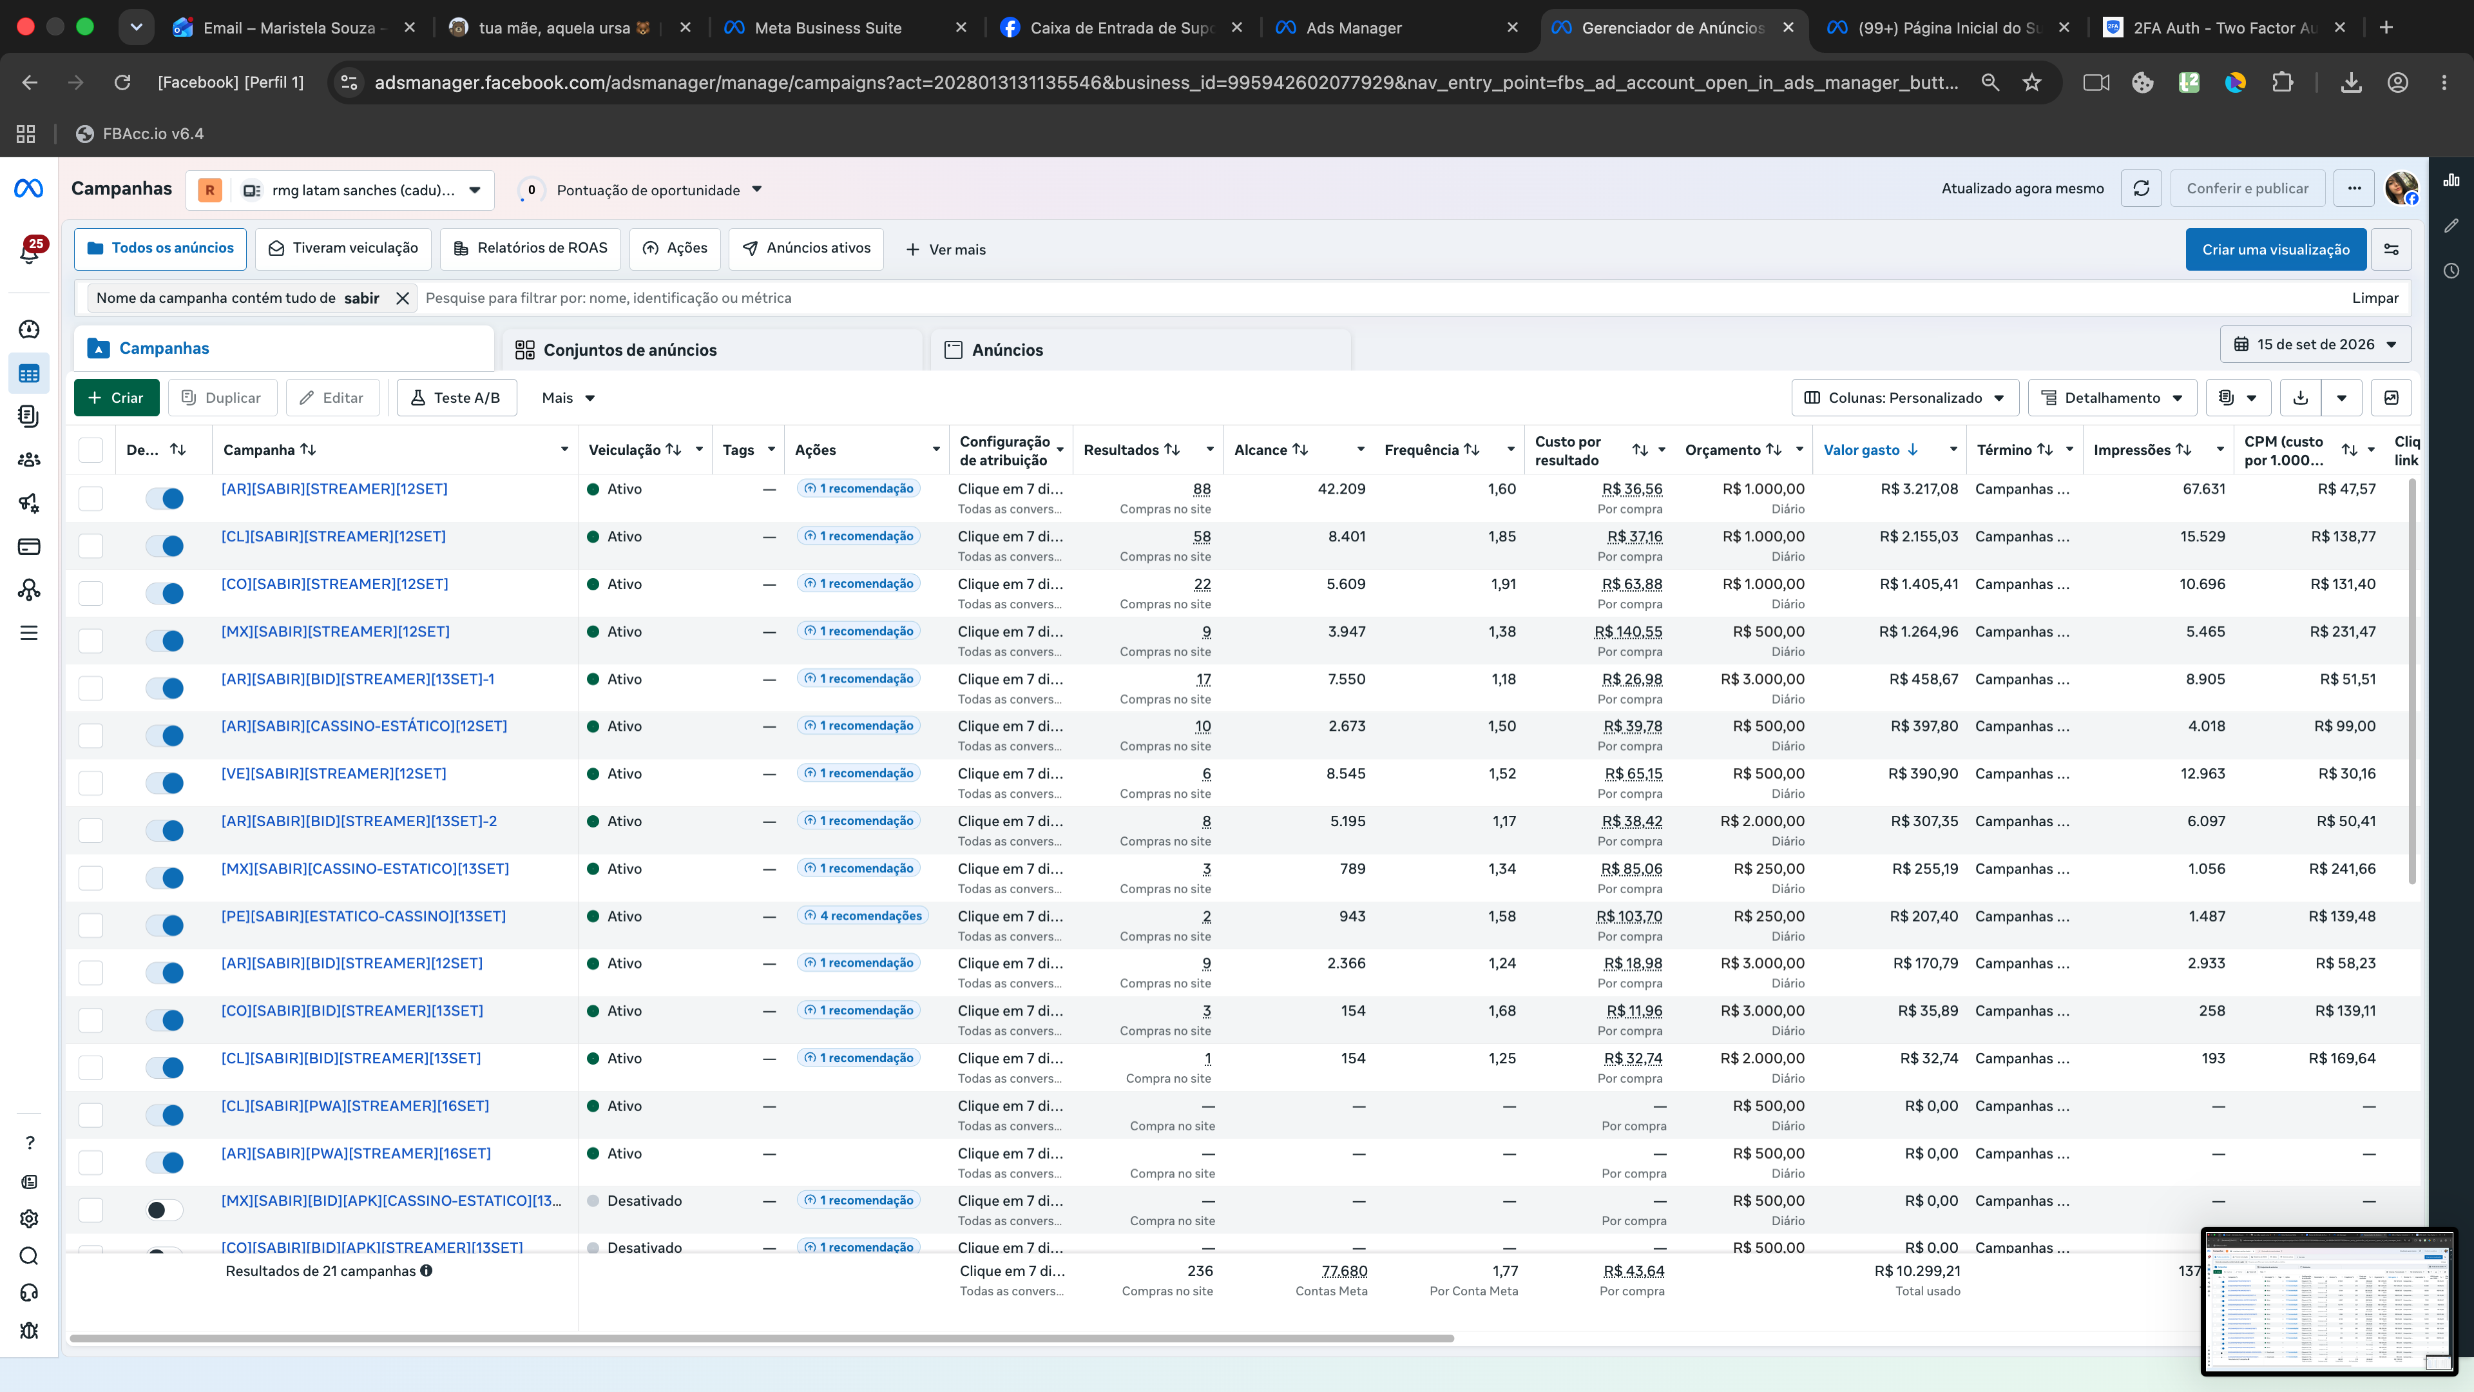Open Audiences people icon in sidebar
2474x1392 pixels.
tap(29, 459)
